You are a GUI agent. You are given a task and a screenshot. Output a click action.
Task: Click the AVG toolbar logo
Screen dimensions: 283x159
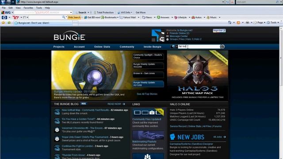pyautogui.click(x=6, y=12)
